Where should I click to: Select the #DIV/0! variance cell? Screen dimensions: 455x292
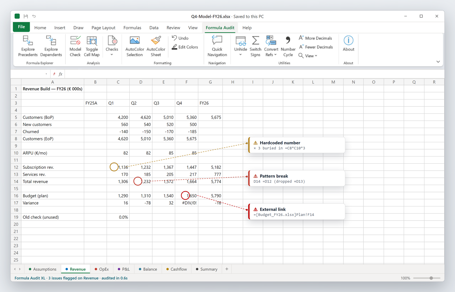[x=187, y=203]
